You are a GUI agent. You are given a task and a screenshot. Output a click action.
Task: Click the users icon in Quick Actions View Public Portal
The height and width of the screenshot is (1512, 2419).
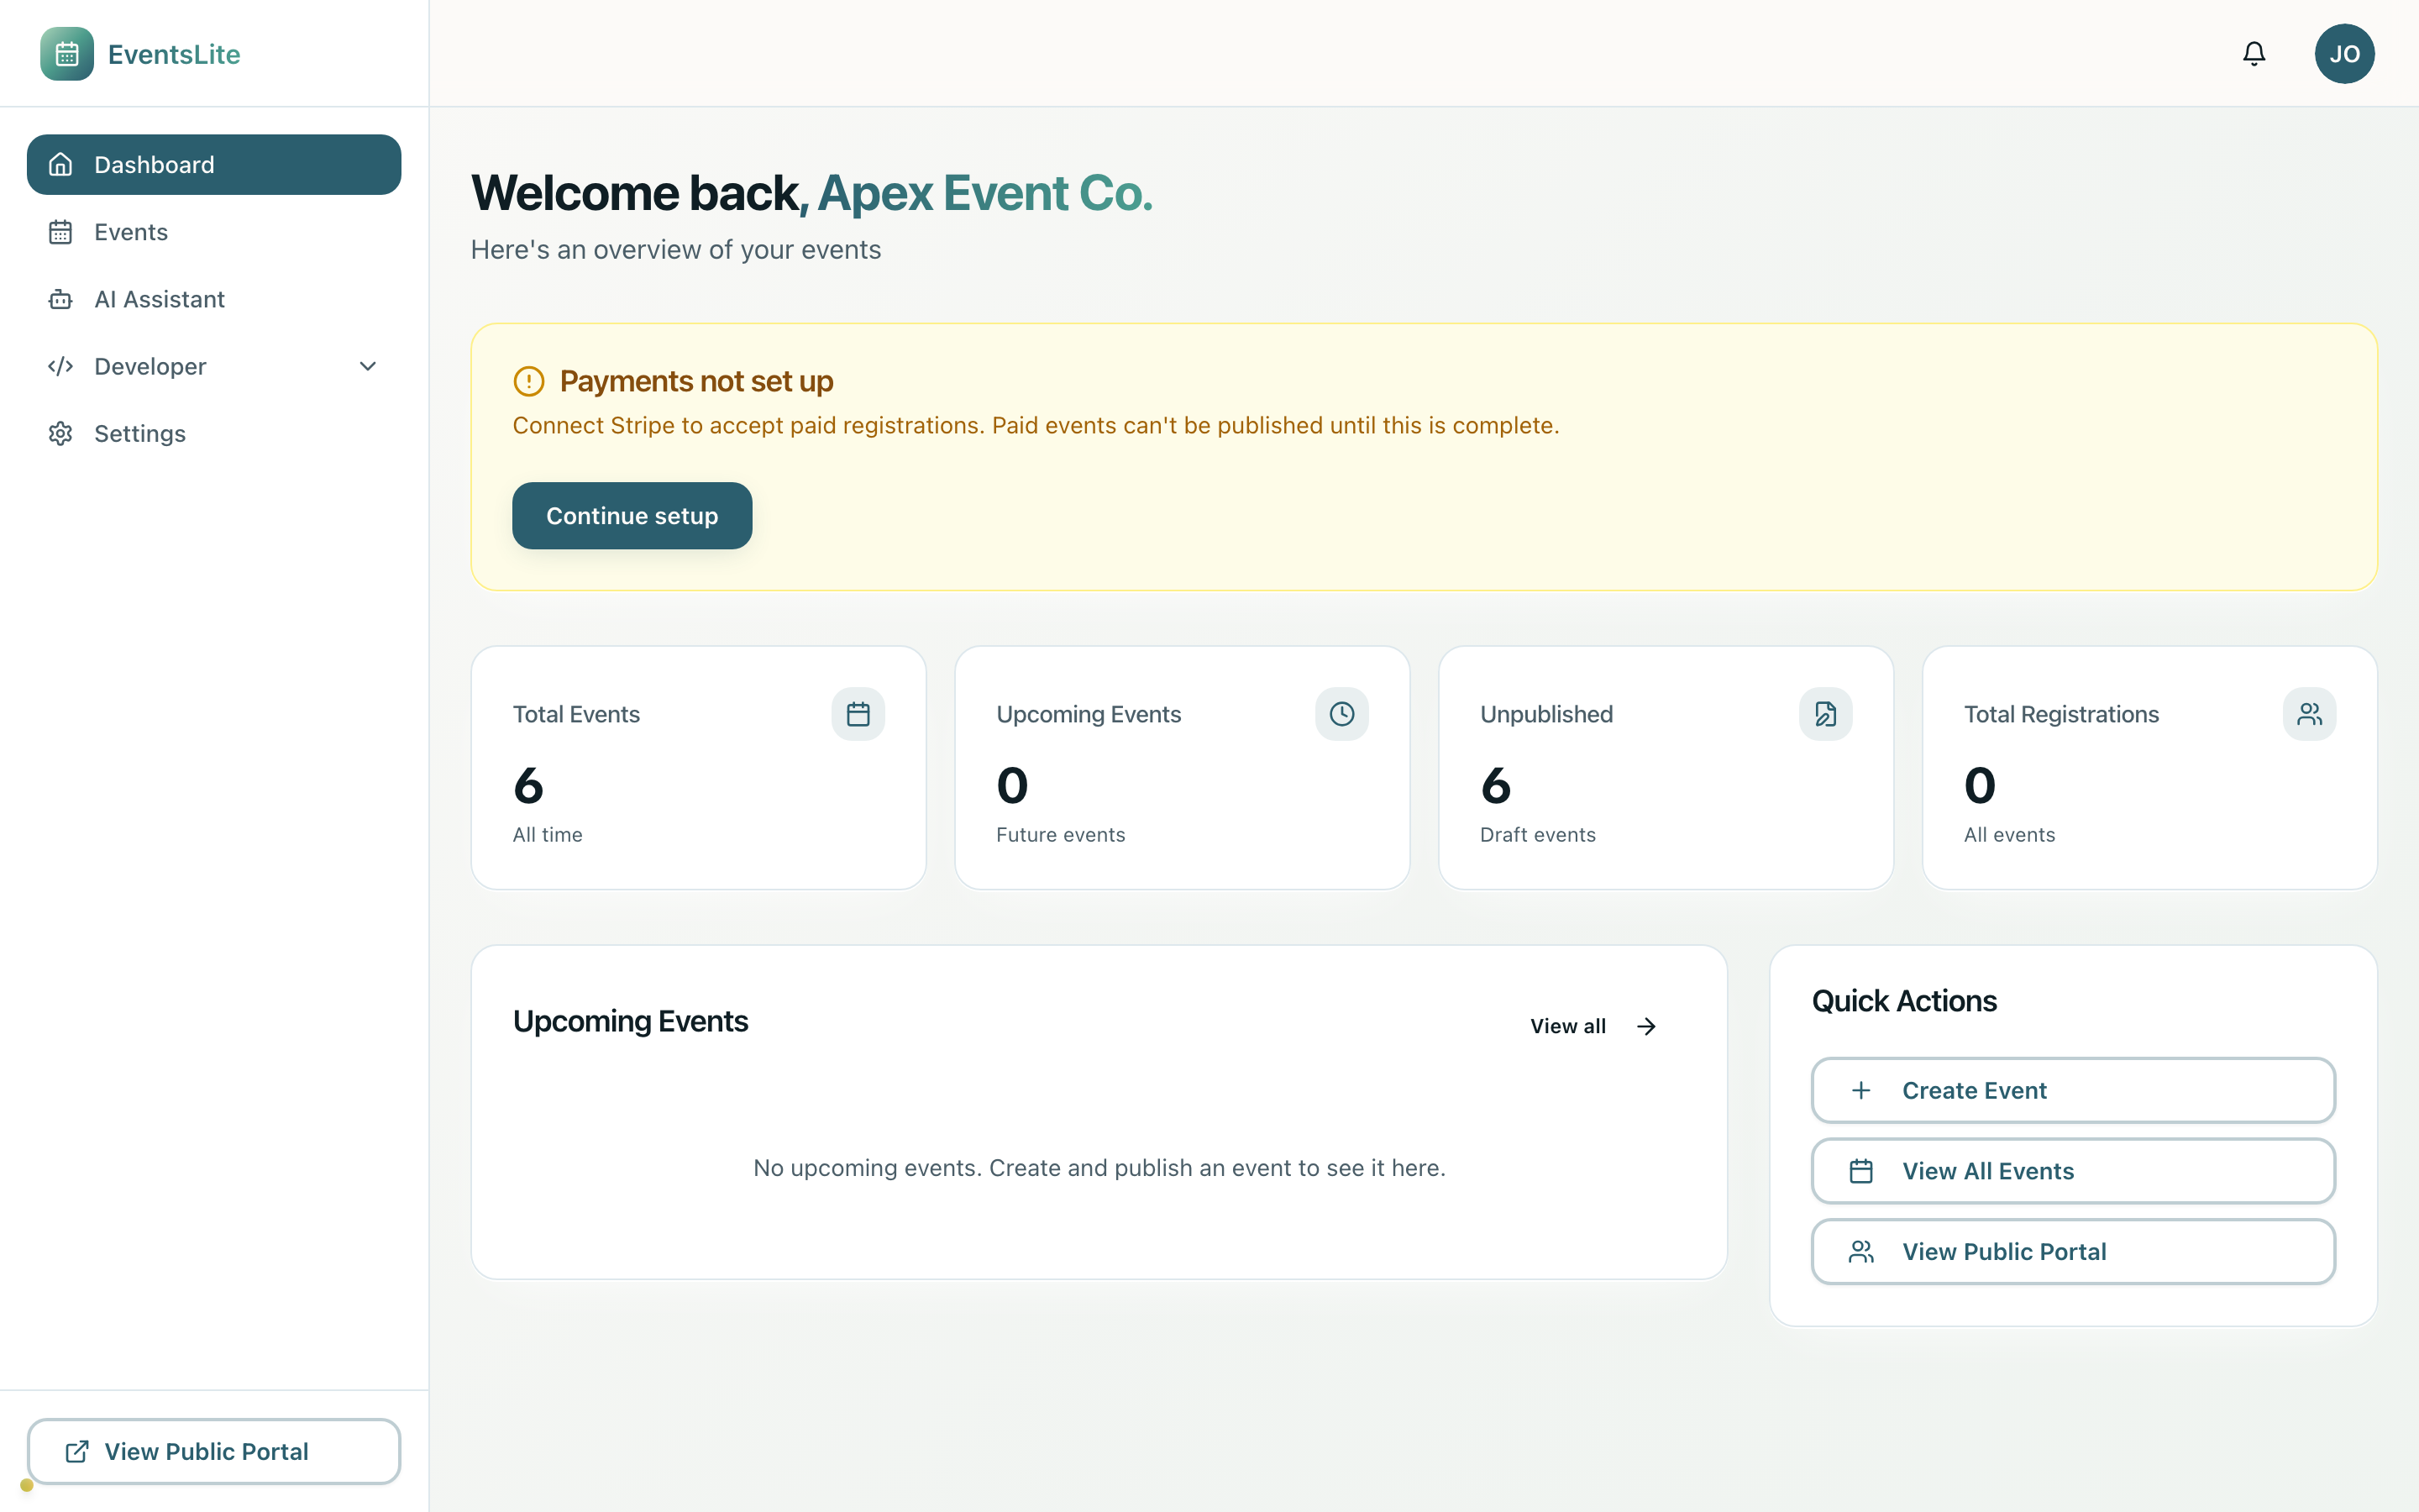(x=1861, y=1252)
